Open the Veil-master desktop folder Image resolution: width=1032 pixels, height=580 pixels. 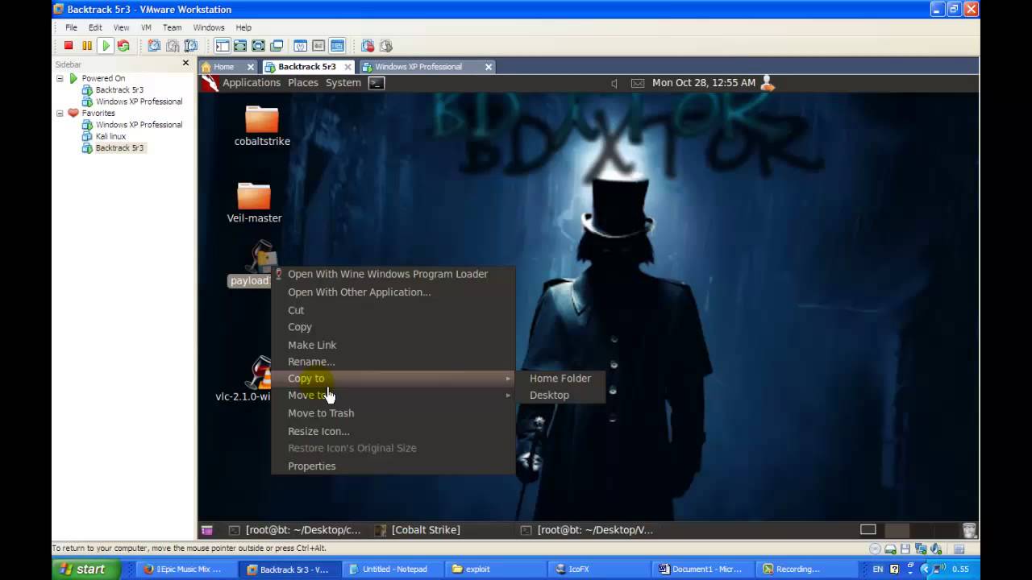point(254,202)
